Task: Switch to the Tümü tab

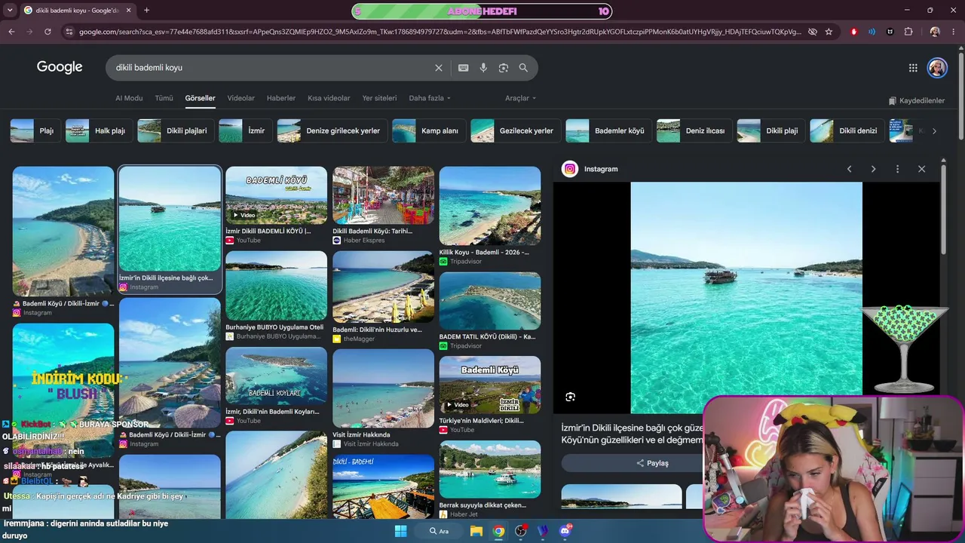Action: [x=164, y=98]
